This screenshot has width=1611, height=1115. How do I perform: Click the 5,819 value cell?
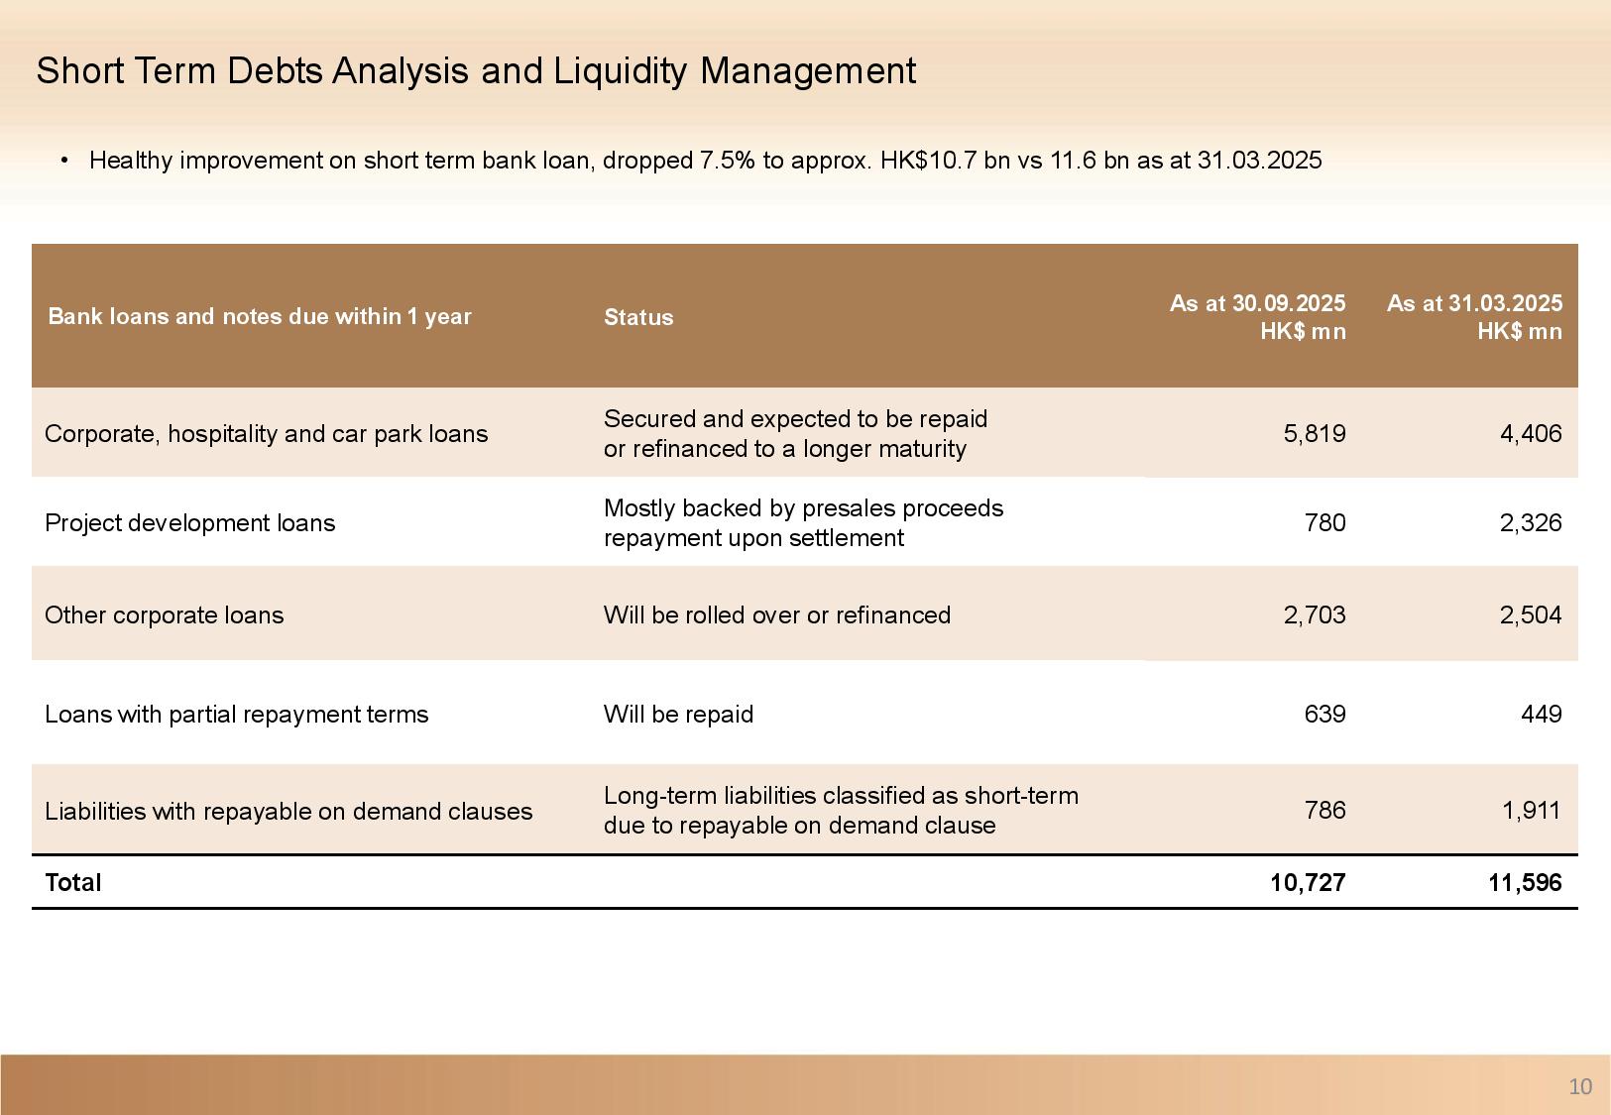click(1314, 434)
